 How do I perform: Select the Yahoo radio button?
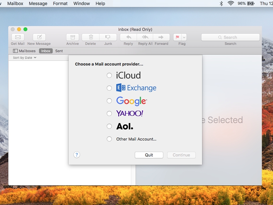[109, 113]
